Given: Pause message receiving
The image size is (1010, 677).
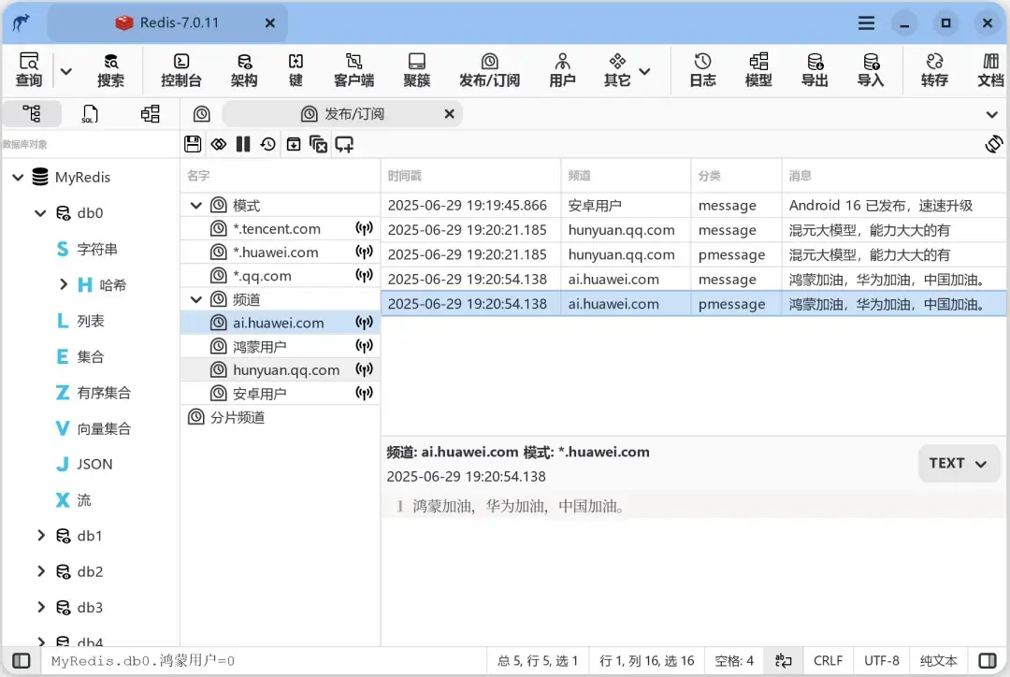Looking at the screenshot, I should coord(243,144).
